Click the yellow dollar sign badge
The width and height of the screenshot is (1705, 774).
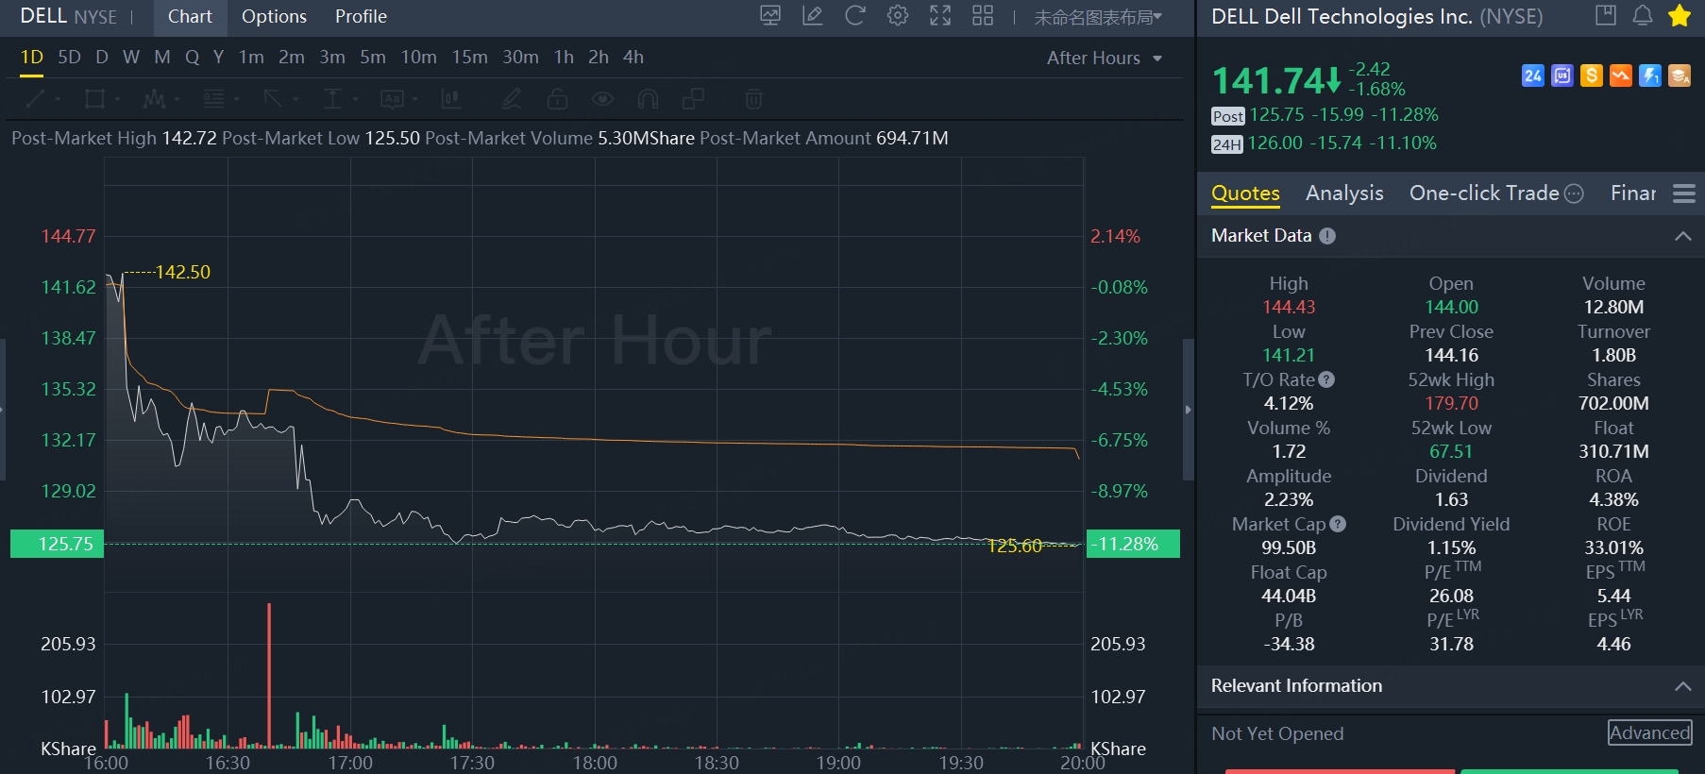[x=1592, y=76]
